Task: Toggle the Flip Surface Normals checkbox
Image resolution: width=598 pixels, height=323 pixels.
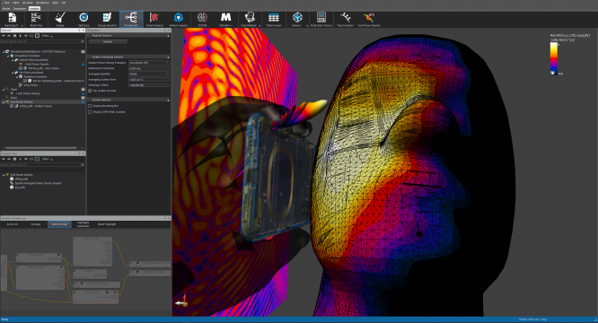Action: click(x=90, y=91)
